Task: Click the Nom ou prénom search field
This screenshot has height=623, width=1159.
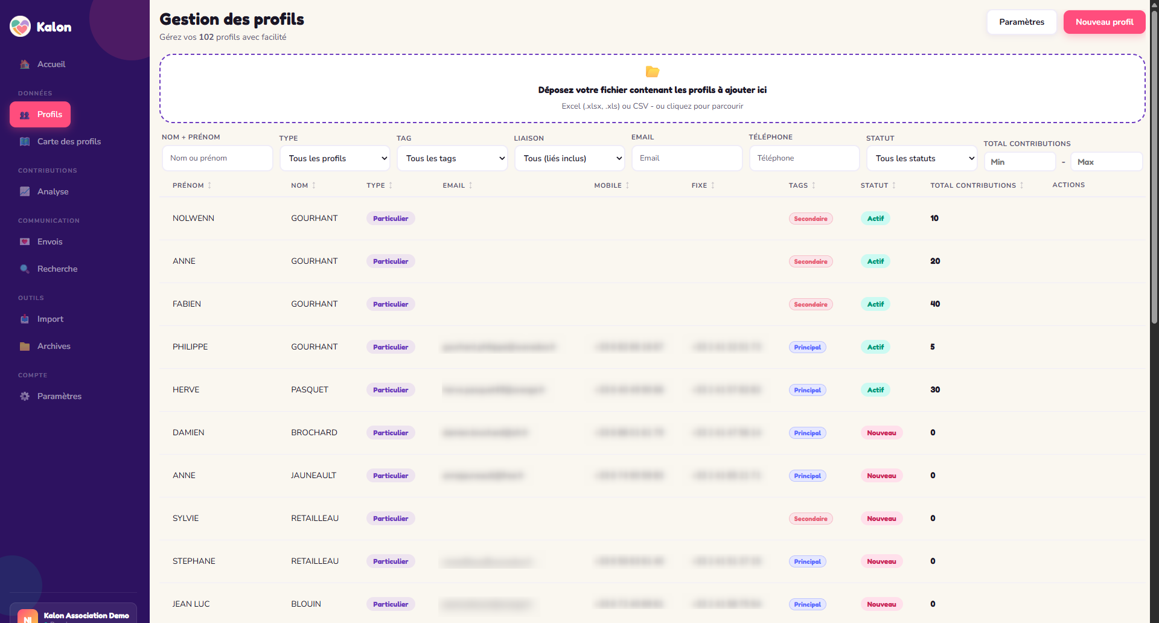Action: tap(217, 158)
